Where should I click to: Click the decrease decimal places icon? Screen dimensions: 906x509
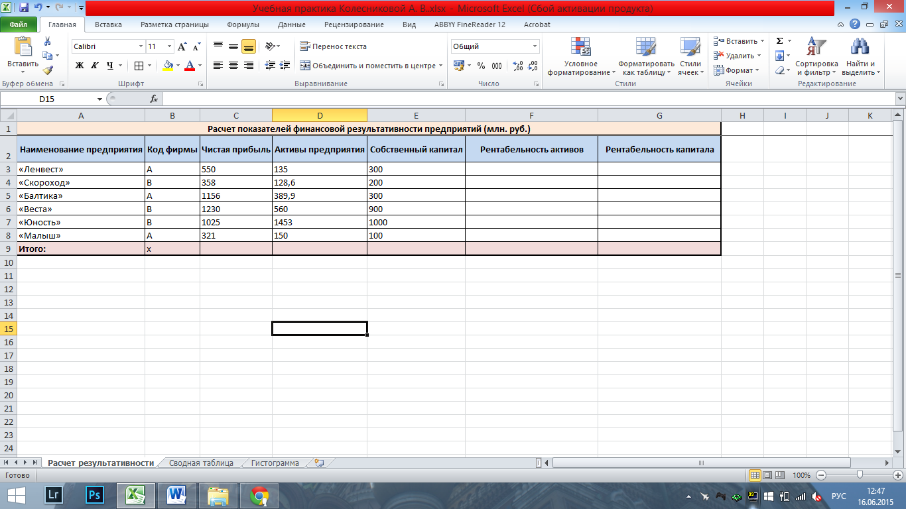[x=533, y=66]
